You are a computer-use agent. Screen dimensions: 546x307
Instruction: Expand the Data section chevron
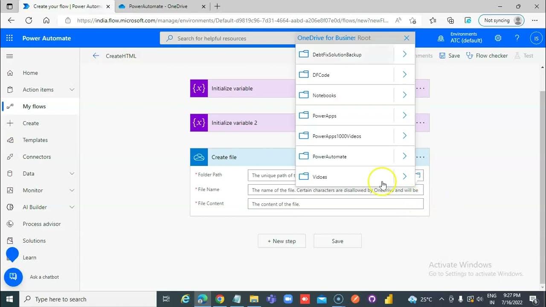(72, 174)
